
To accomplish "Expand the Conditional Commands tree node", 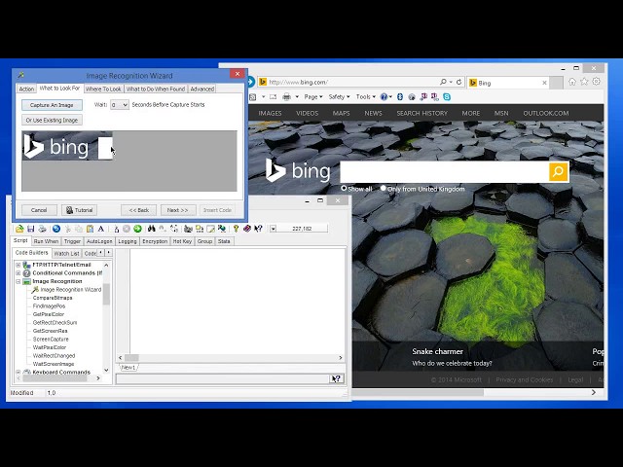I will tap(18, 273).
